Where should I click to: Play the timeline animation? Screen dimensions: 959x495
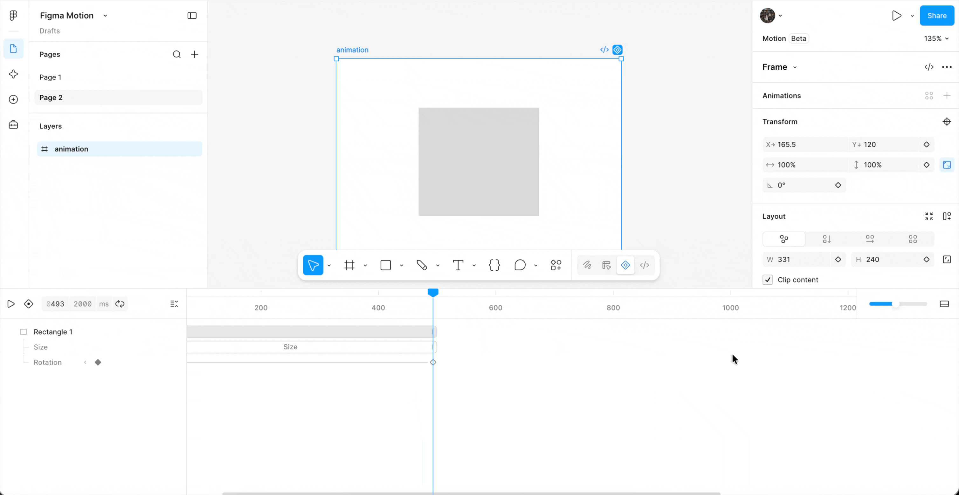tap(11, 304)
